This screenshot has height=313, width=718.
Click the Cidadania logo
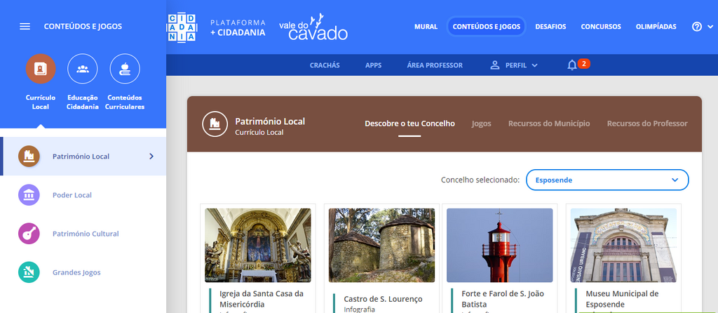pos(182,27)
